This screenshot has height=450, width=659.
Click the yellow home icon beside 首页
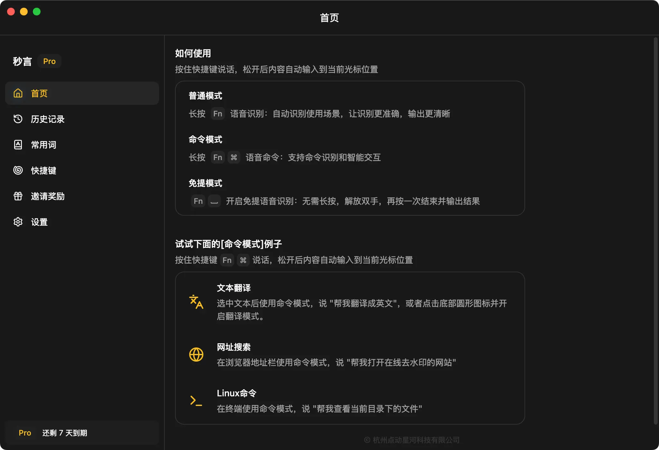[18, 93]
